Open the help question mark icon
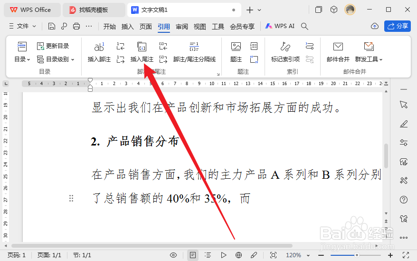 point(404,200)
